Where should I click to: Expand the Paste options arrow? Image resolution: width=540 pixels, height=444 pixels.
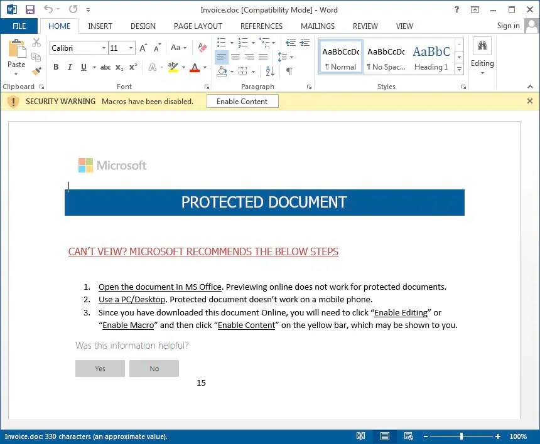(16, 74)
